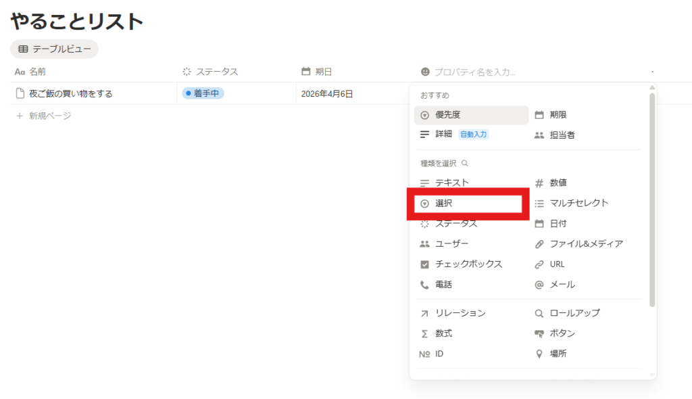Select the 数値 hash icon property type
Screen dimensions: 692x399
tap(539, 183)
